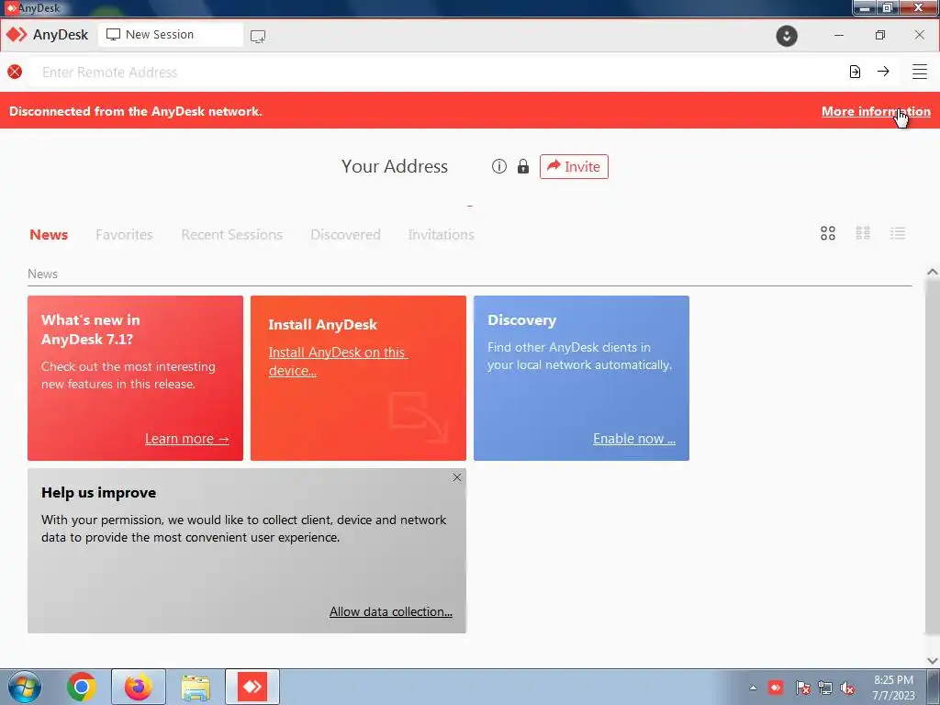The width and height of the screenshot is (940, 705).
Task: Click the Invite button
Action: point(574,167)
